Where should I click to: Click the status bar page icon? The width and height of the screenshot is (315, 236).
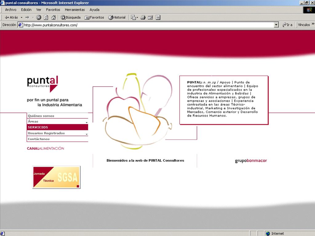[2, 234]
